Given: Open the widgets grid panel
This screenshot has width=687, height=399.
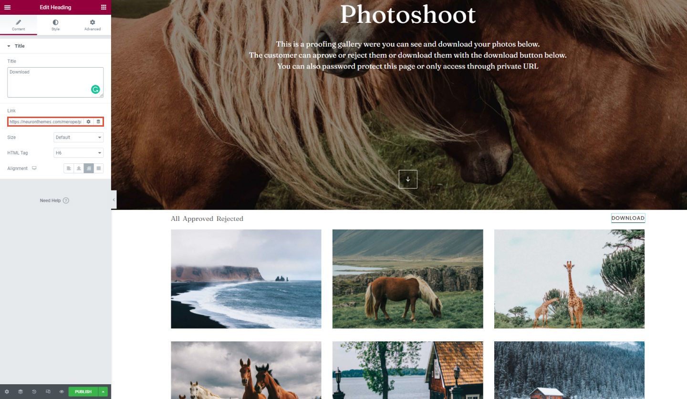Looking at the screenshot, I should [x=104, y=7].
